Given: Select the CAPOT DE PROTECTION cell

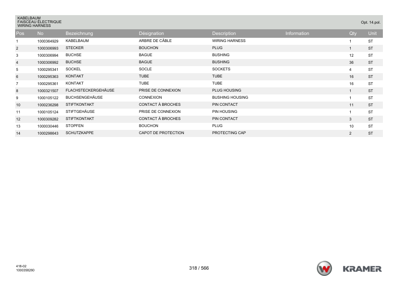Looking at the screenshot, I should pos(161,133).
